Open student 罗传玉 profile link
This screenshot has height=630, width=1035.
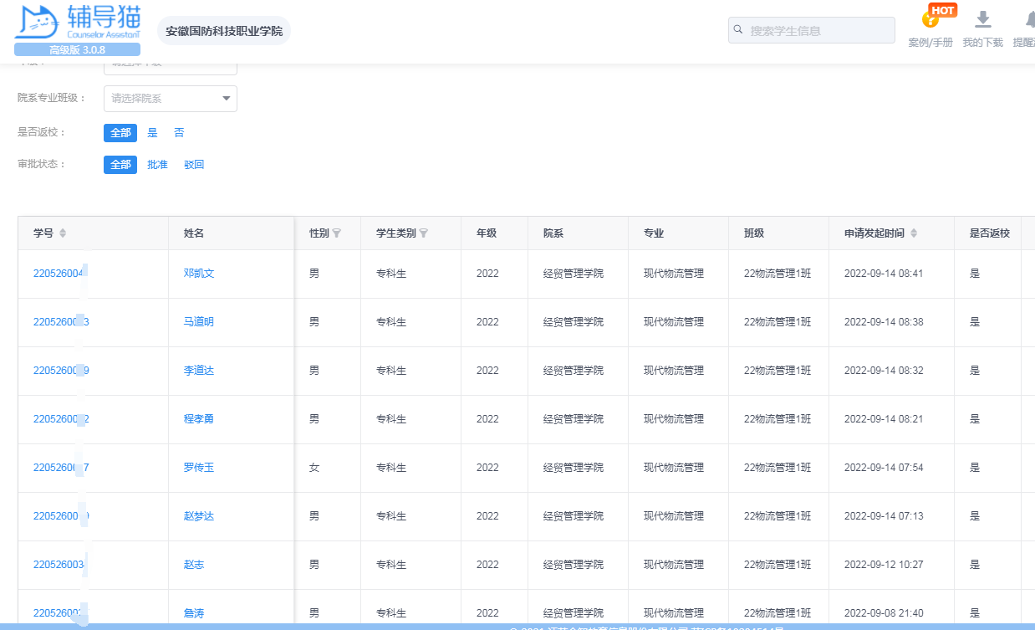tap(199, 468)
